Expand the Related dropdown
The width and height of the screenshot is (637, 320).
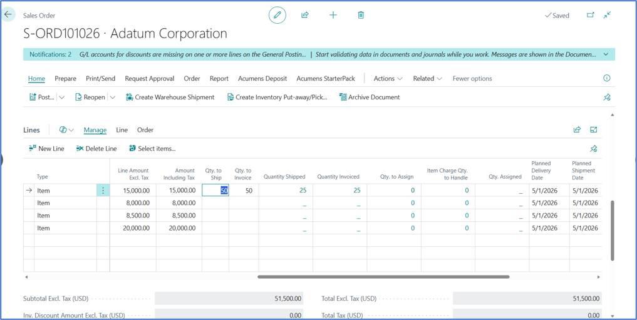[x=427, y=79]
